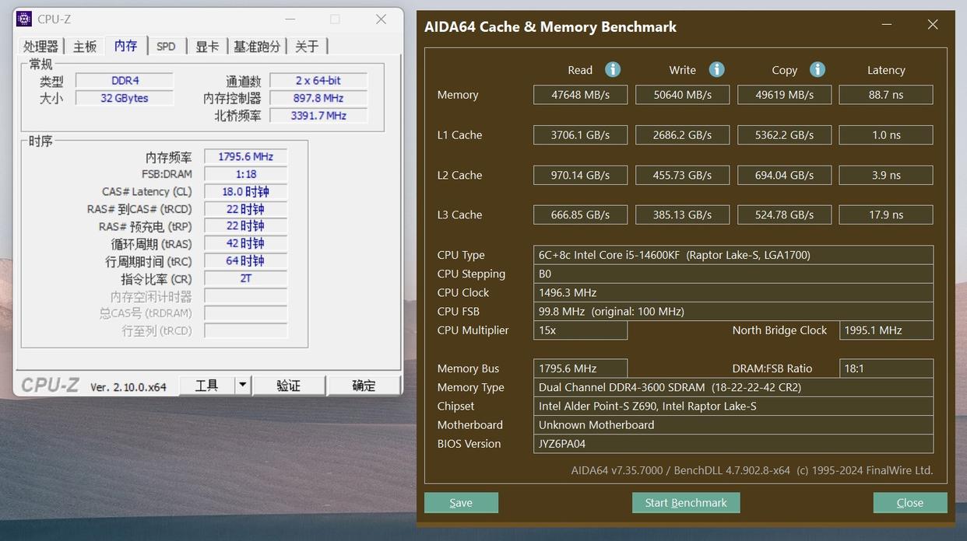This screenshot has width=967, height=541.
Task: Click the Close button in AIDA64
Action: point(910,503)
